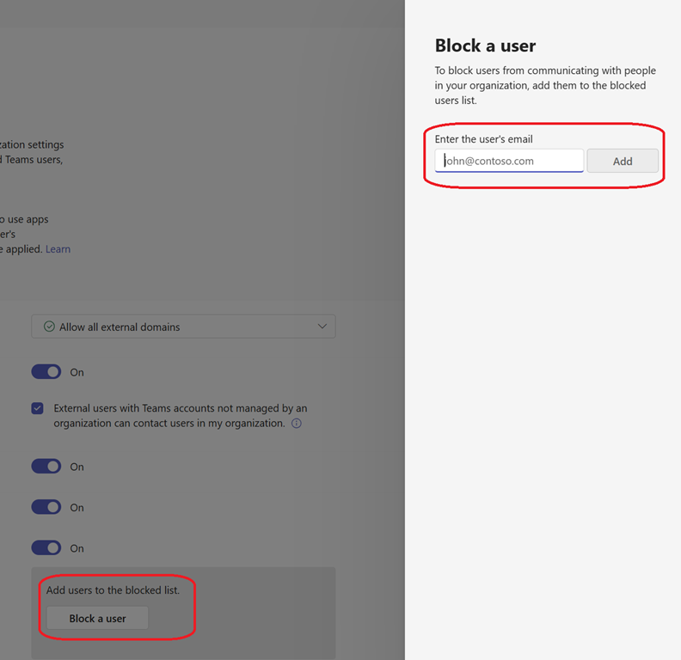This screenshot has width=681, height=660.
Task: Click the green checkmark icon in the domains dropdown
Action: pyautogui.click(x=49, y=327)
